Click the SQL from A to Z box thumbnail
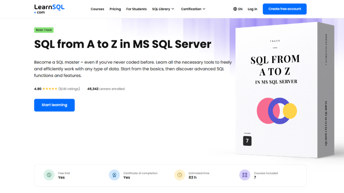Image resolution: width=344 pixels, height=193 pixels. point(285,90)
